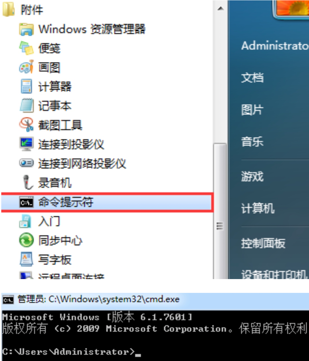Click 计算机 in Start menu

coord(258,208)
